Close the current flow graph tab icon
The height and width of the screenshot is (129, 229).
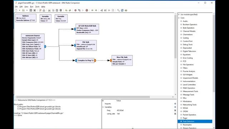35,10
